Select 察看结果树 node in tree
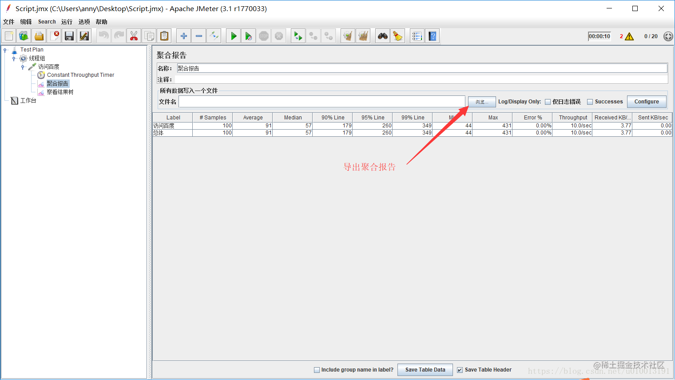Screen dimensions: 675x380 point(60,92)
